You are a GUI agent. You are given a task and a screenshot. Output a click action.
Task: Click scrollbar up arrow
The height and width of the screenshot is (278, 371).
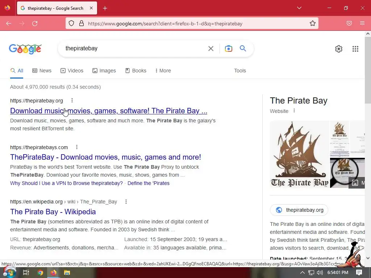pyautogui.click(x=368, y=34)
